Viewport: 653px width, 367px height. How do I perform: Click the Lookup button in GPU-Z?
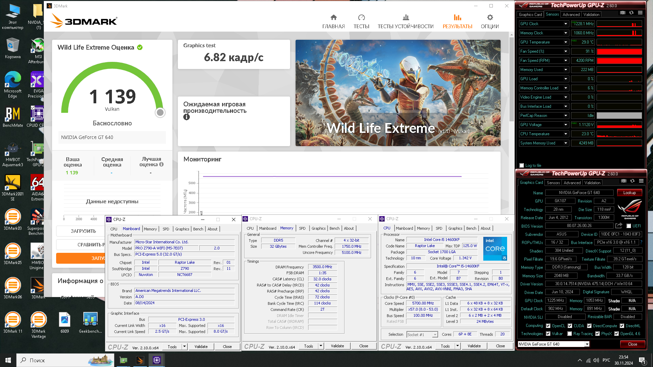(629, 193)
